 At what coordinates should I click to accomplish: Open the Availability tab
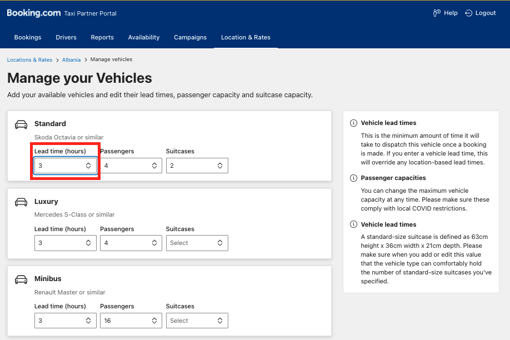tap(144, 37)
